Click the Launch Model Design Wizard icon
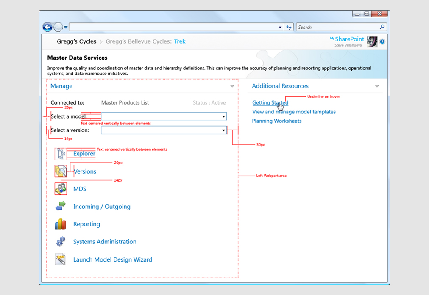Viewport: 429px width, 295px height. click(x=61, y=259)
